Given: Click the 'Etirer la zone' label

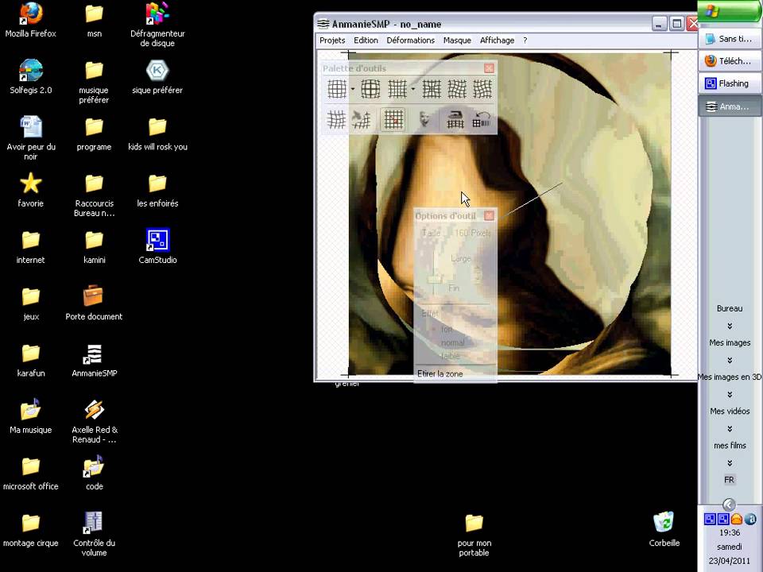Looking at the screenshot, I should coord(440,373).
